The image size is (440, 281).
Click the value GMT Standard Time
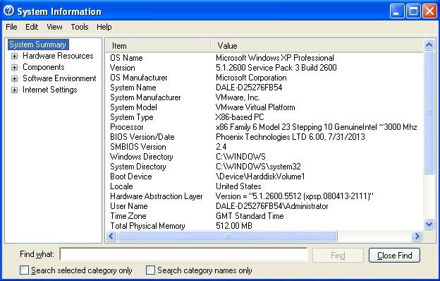[250, 216]
